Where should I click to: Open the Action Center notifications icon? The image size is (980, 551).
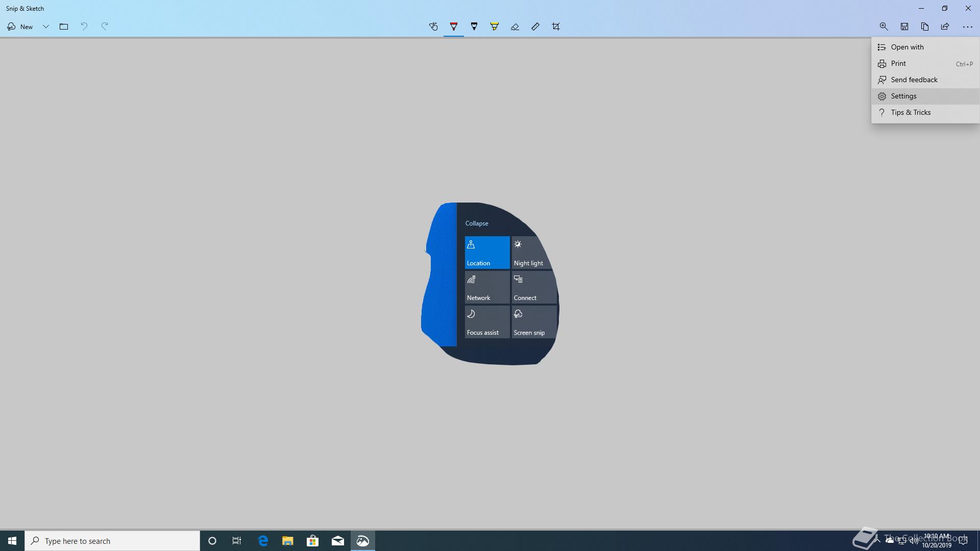coord(963,541)
